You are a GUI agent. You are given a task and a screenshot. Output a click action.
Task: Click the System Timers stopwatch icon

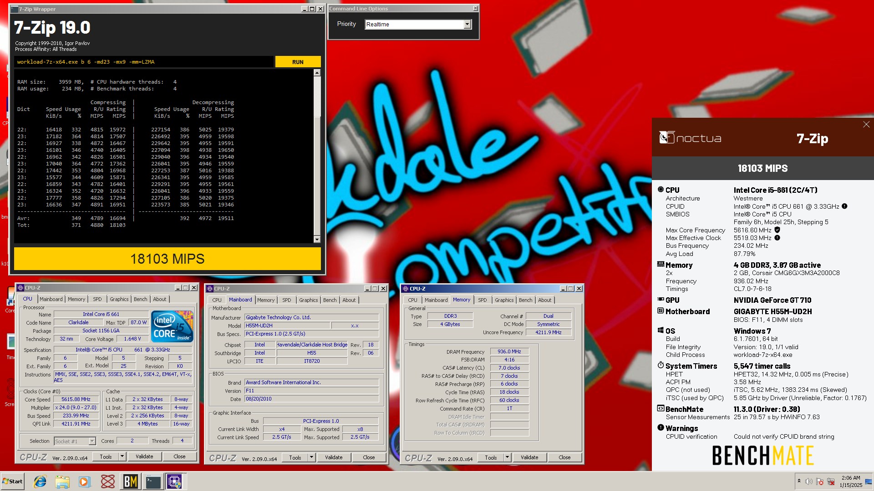[x=661, y=365]
